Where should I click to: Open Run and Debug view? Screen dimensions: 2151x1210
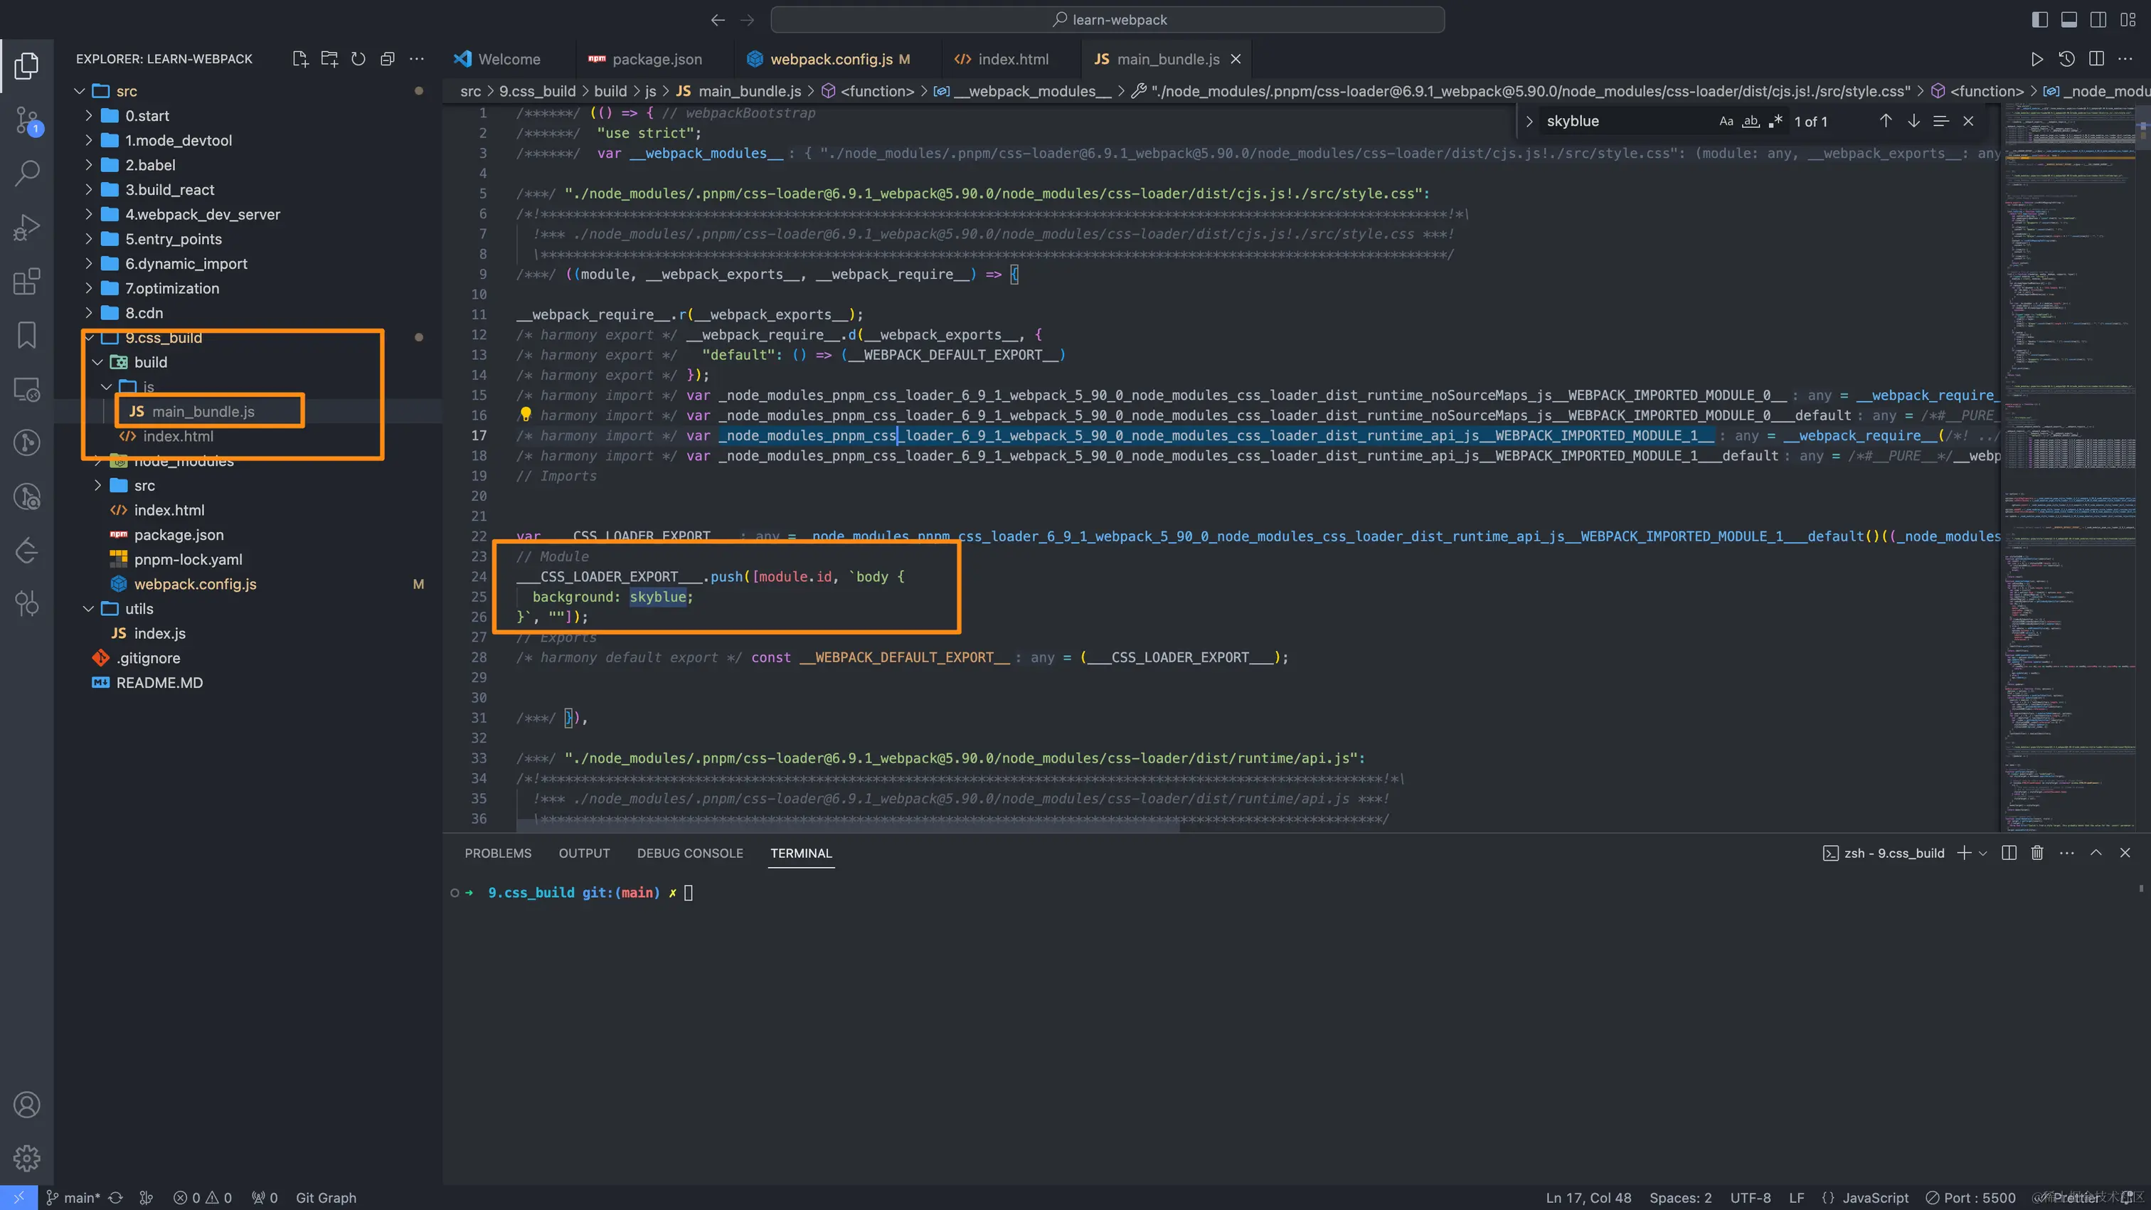27,227
